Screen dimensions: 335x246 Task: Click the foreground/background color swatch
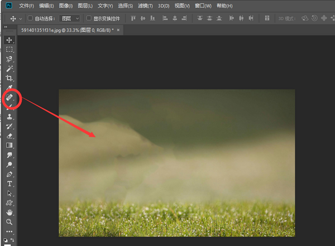click(6, 242)
